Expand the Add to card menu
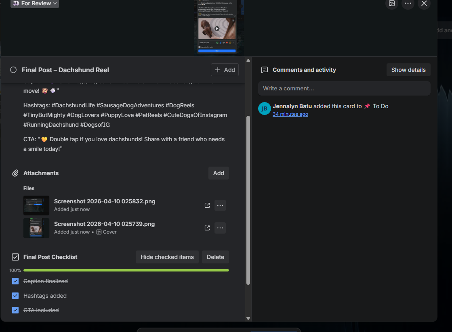The width and height of the screenshot is (452, 332). [225, 70]
